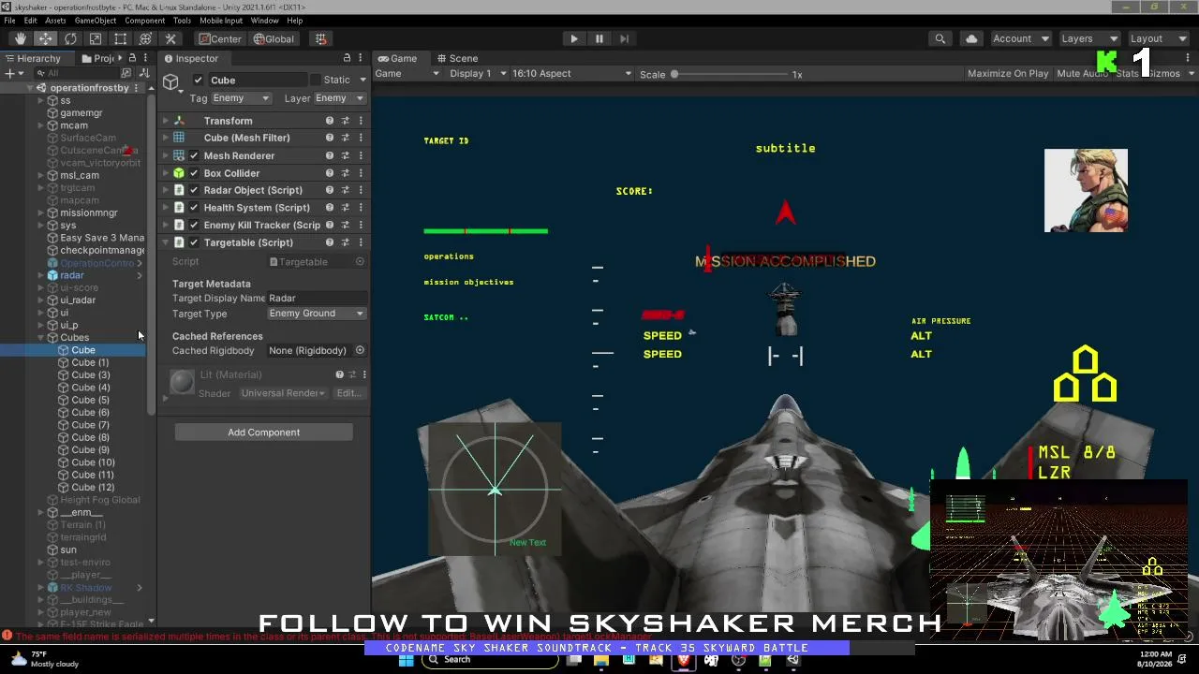Image resolution: width=1199 pixels, height=674 pixels.
Task: Select the Rotate tool
Action: tap(70, 38)
